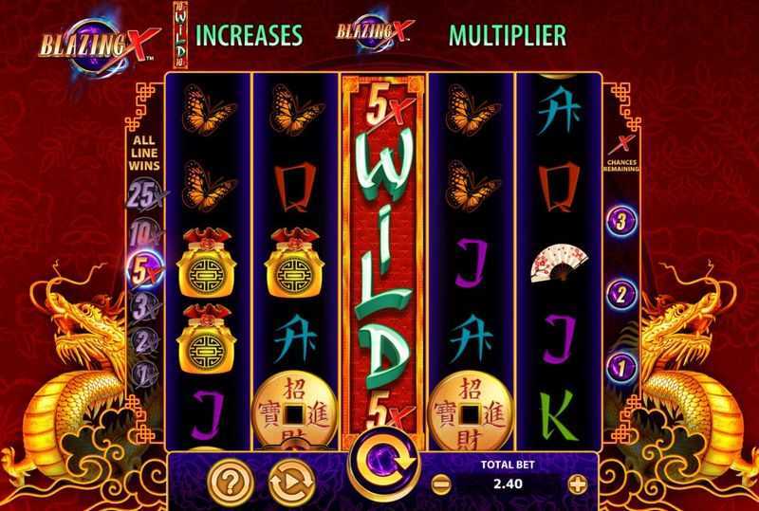Click the expanded WILD reel

(383, 262)
